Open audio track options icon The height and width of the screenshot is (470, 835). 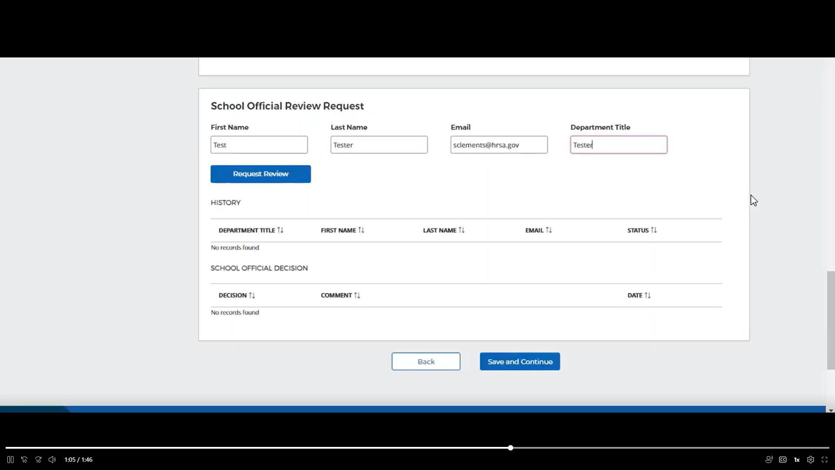(x=769, y=460)
